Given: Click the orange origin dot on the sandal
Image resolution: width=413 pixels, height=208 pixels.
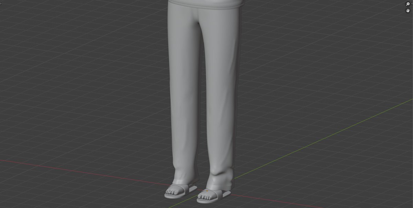Looking at the screenshot, I should (207, 191).
